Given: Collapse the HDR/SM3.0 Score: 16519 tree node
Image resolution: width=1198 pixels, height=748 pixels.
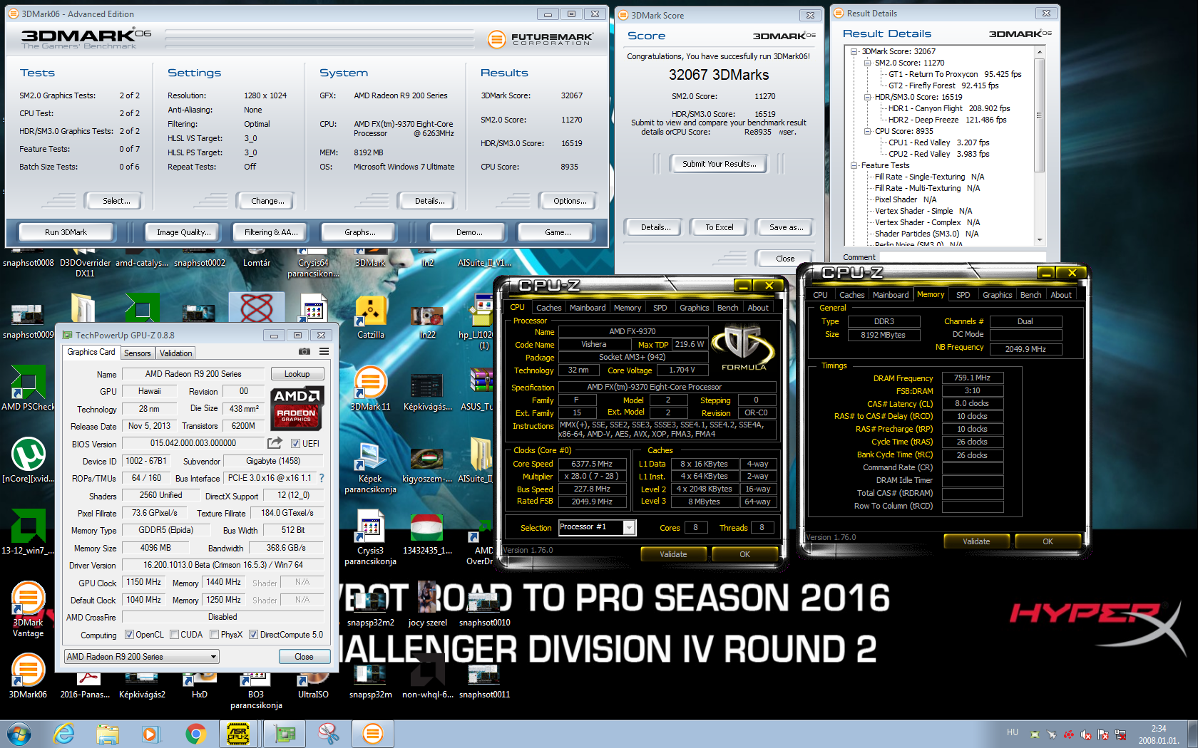Looking at the screenshot, I should click(868, 97).
